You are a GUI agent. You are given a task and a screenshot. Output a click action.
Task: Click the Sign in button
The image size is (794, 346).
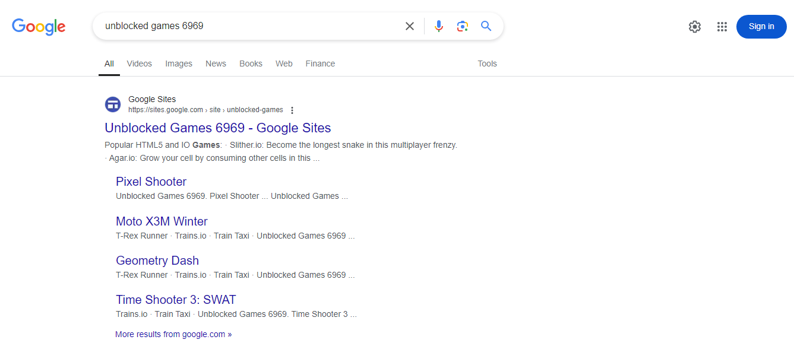pos(761,27)
